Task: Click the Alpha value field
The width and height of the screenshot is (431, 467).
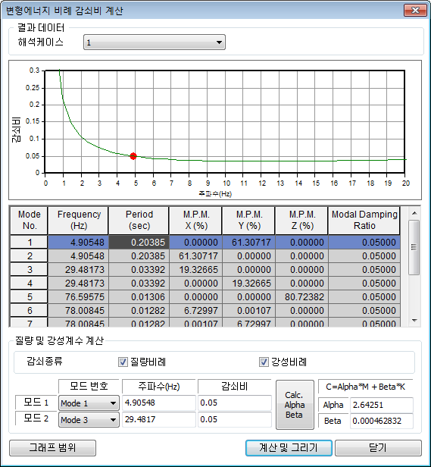Action: pyautogui.click(x=381, y=405)
